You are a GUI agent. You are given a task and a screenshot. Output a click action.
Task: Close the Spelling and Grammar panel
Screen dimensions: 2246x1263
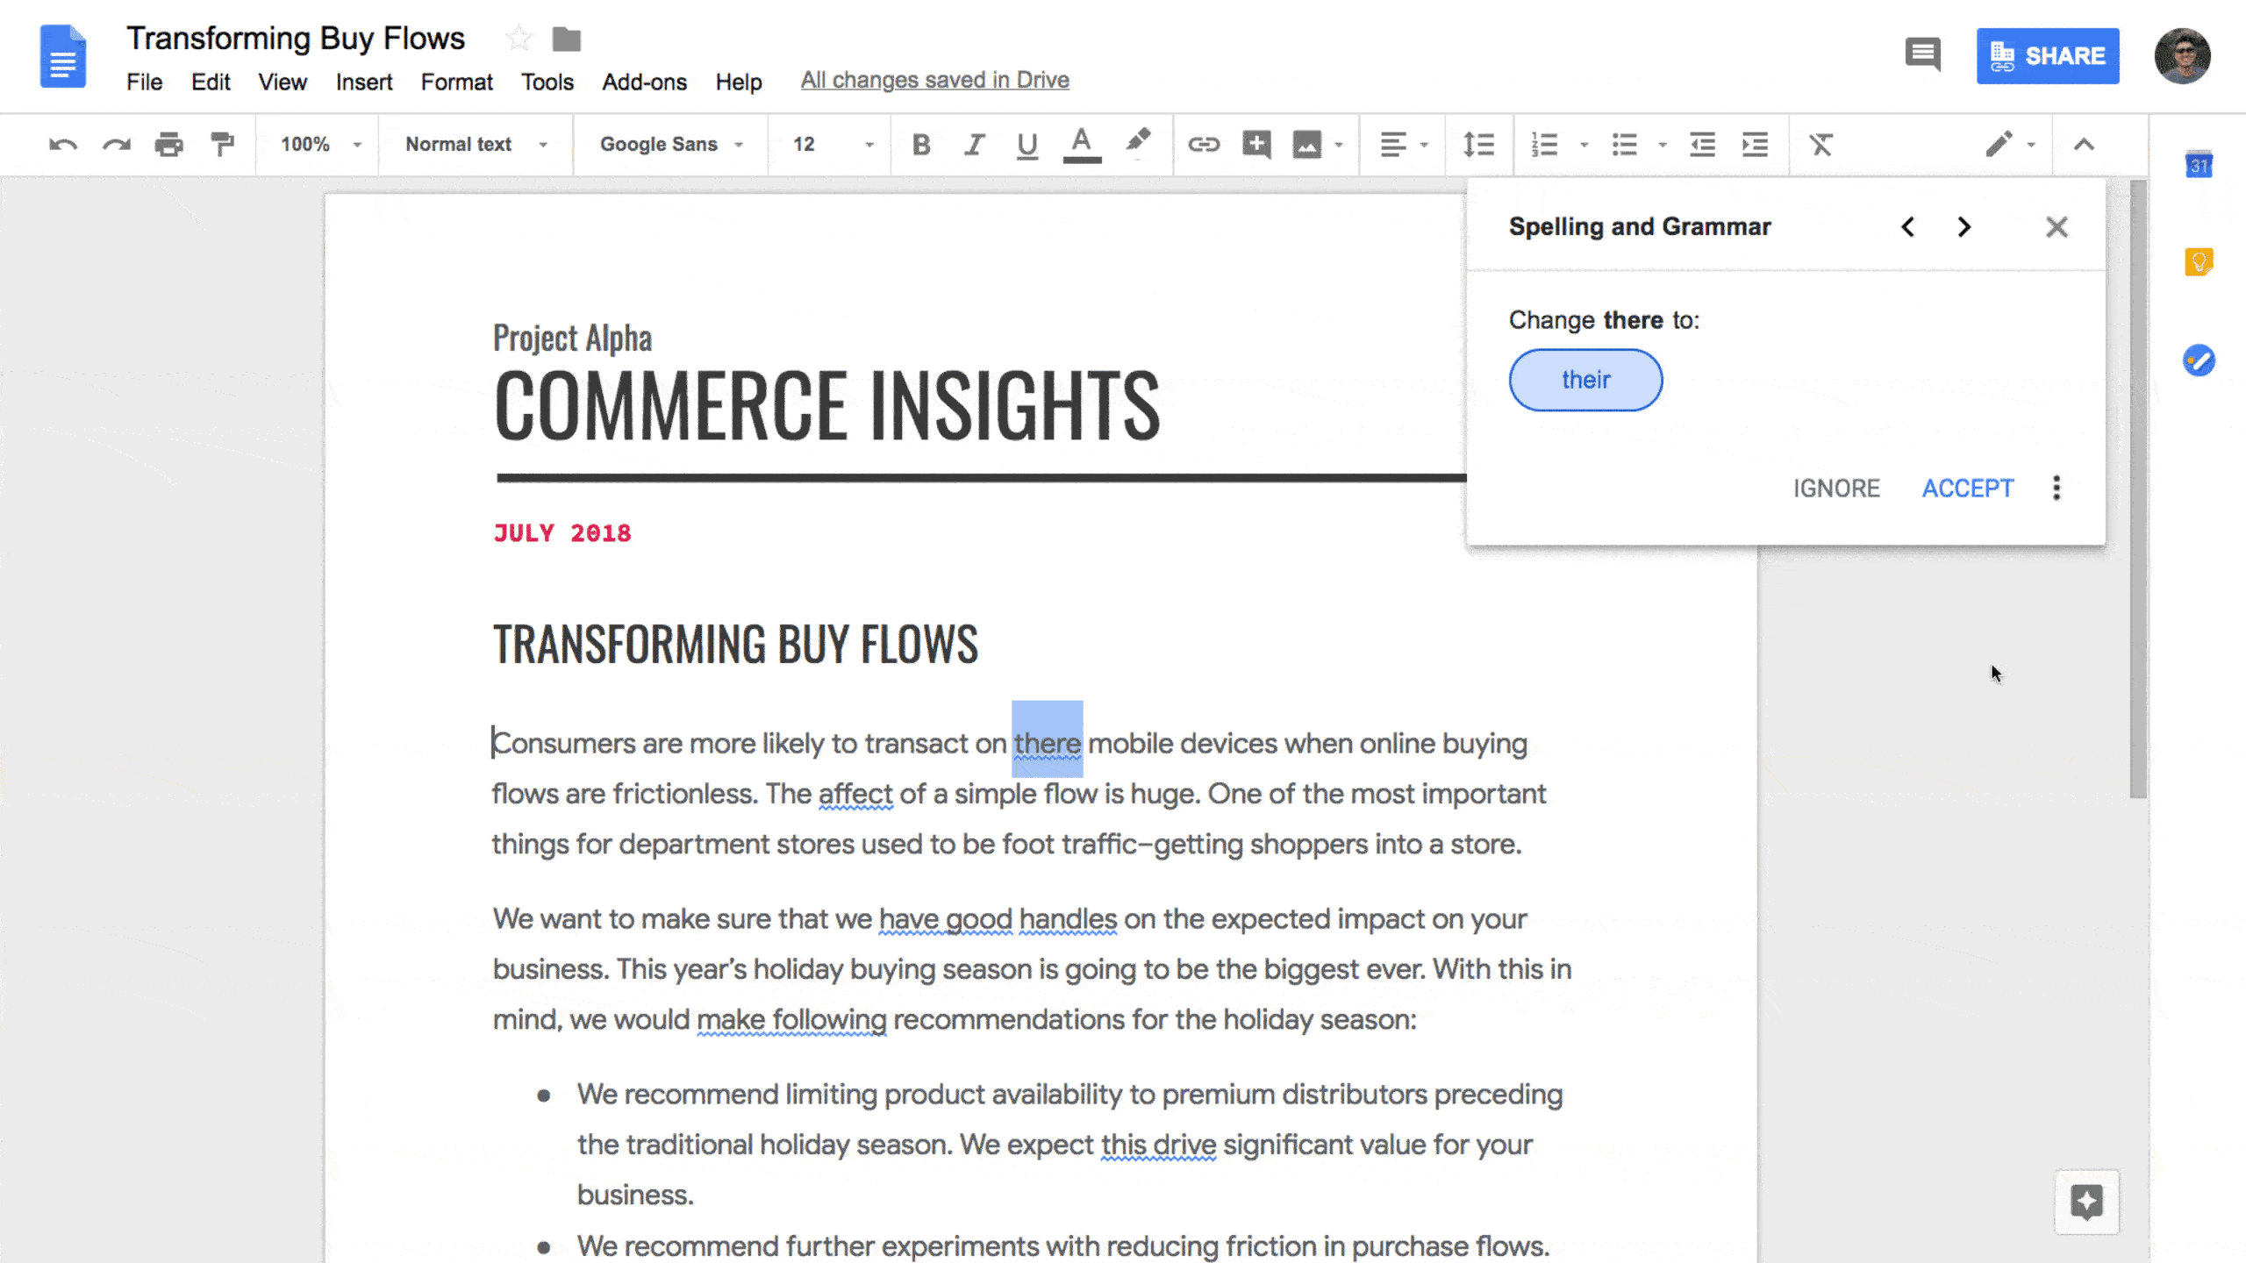pyautogui.click(x=2056, y=226)
